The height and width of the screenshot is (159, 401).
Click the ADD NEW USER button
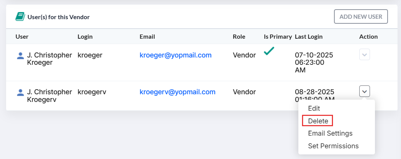[x=361, y=16]
